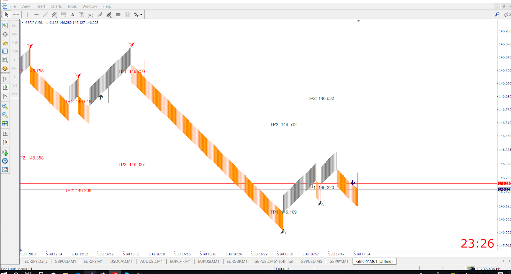Open the Data Window panel
511x274 pixels.
[5, 34]
